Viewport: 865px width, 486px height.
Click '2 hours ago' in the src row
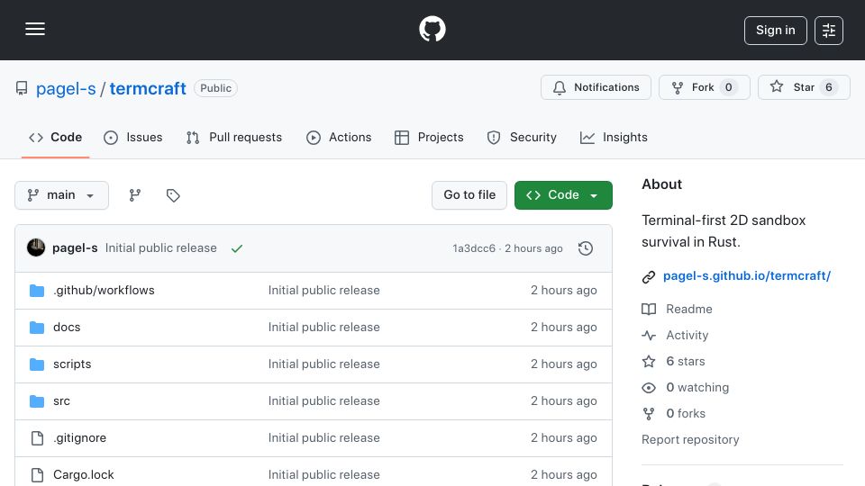pos(563,401)
